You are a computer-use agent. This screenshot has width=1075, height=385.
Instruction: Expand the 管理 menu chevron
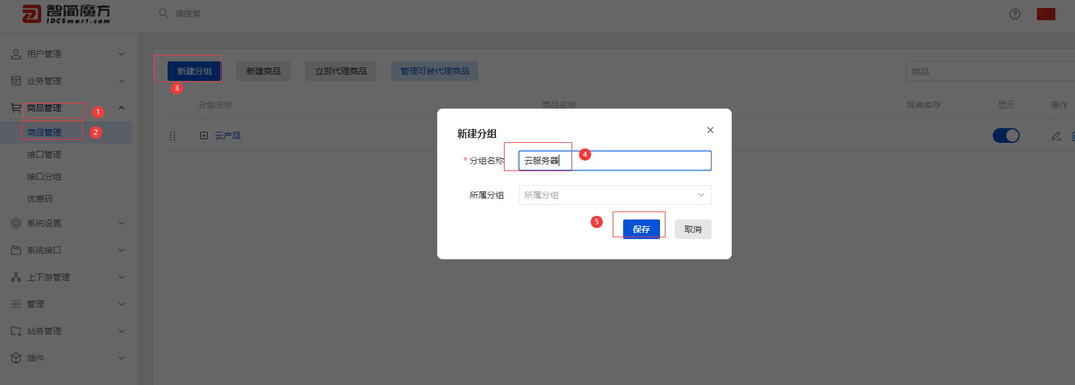pyautogui.click(x=122, y=304)
